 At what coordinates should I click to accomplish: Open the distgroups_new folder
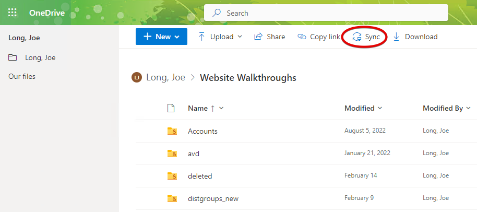tap(213, 198)
